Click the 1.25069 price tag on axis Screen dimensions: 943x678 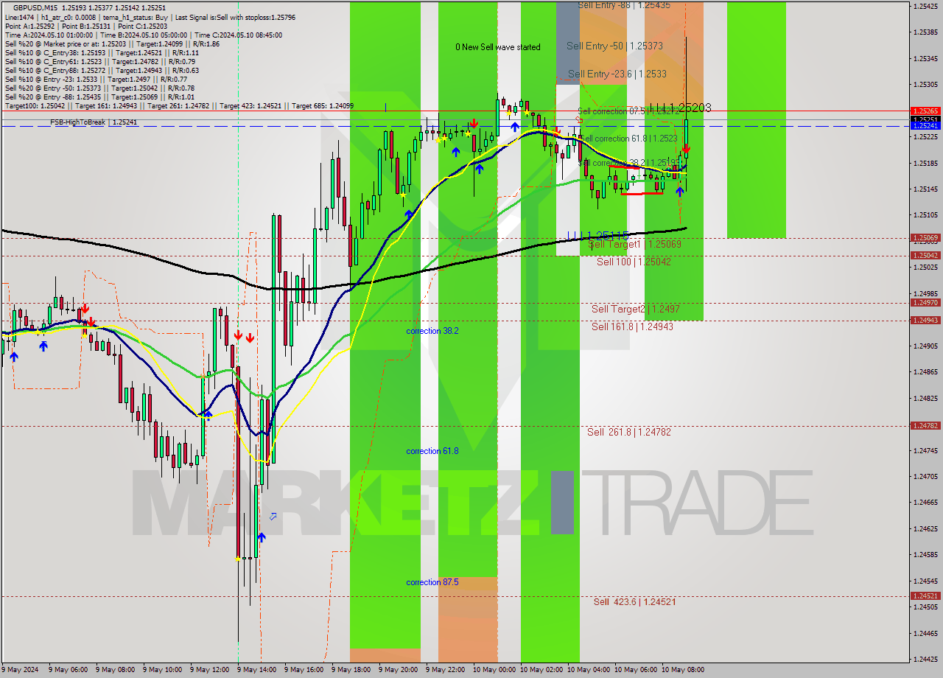[925, 238]
